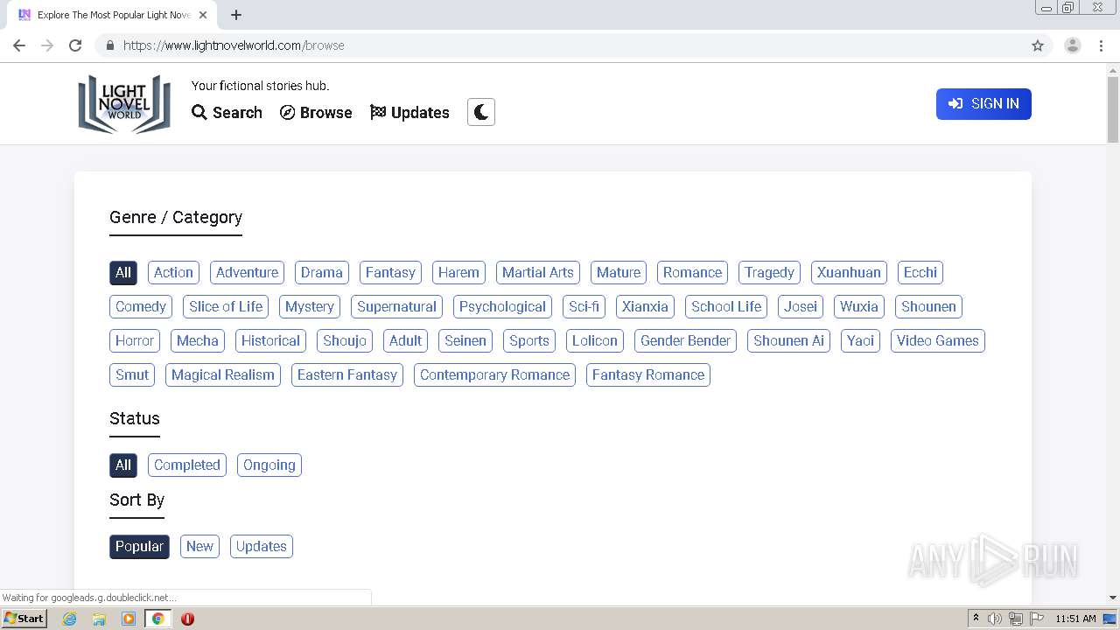The width and height of the screenshot is (1120, 630).
Task: Choose the Sports genre tag
Action: (529, 340)
